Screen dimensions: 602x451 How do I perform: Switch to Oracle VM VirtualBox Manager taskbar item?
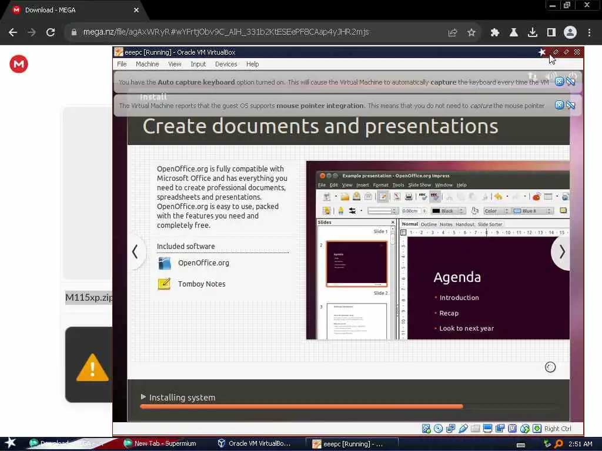pyautogui.click(x=254, y=443)
